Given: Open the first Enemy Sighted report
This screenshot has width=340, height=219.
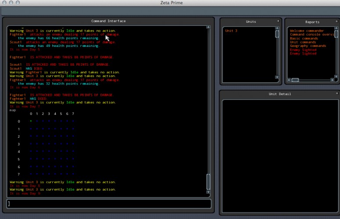Looking at the screenshot, I should coord(303,50).
